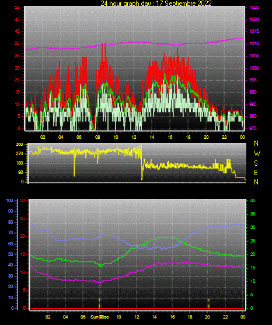Screen dimensions: 272x325
Task: Click "25" on the bottom chart's red axis
Action: pos(23,218)
